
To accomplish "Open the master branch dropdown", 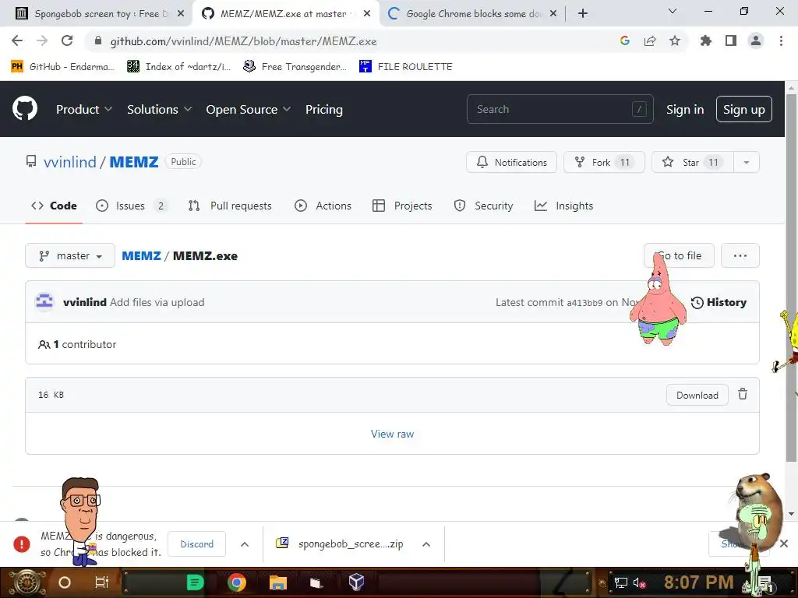I will (70, 255).
